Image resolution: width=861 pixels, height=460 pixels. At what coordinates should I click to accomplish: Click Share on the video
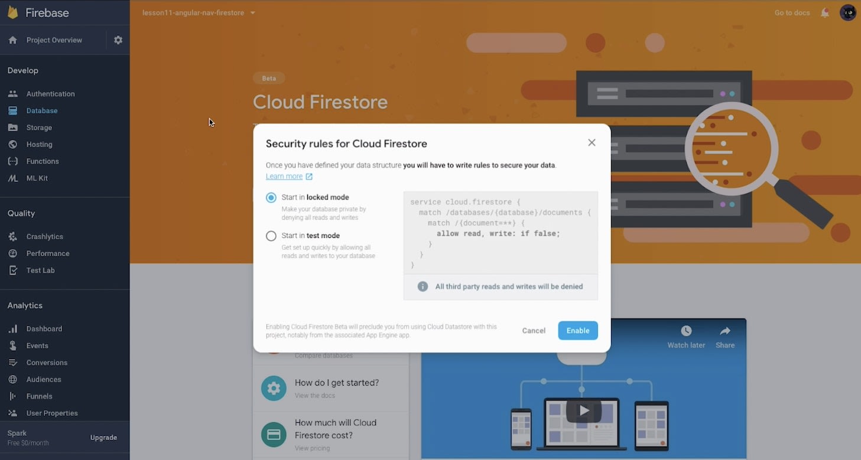coord(725,337)
